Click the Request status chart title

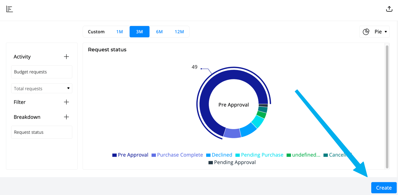[x=107, y=50]
